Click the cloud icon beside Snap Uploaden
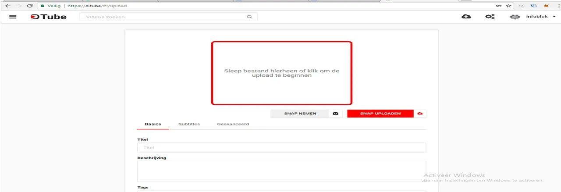 (x=420, y=114)
